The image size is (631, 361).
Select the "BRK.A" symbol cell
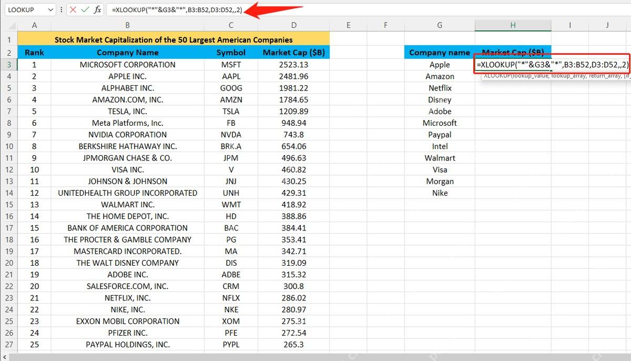[x=231, y=146]
